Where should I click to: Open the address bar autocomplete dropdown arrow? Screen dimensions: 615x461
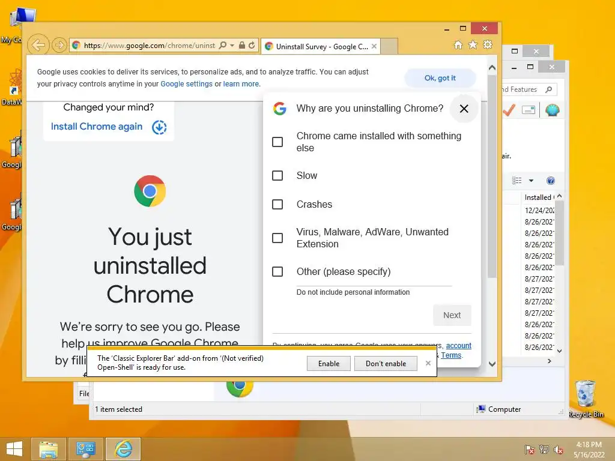232,46
